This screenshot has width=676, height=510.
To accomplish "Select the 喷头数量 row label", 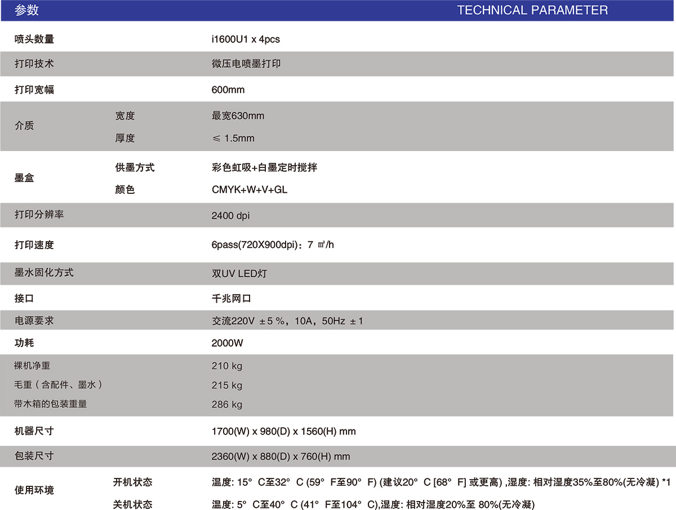I will [34, 39].
